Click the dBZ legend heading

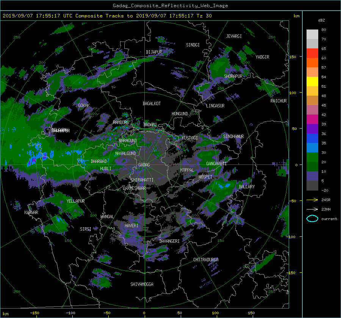pyautogui.click(x=321, y=20)
